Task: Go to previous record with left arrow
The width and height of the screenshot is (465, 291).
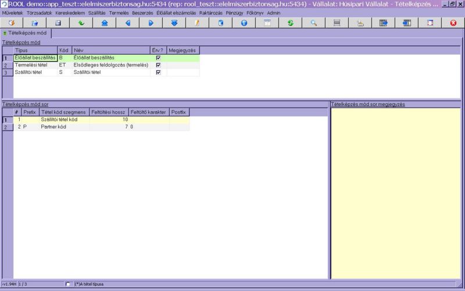Action: [x=127, y=23]
